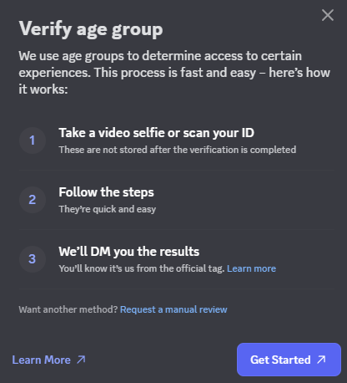
Task: Start verification with the Get Started button
Action: point(289,360)
